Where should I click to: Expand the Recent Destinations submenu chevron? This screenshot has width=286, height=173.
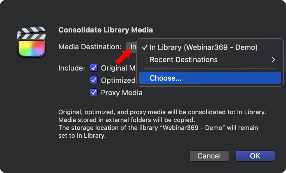pyautogui.click(x=273, y=60)
